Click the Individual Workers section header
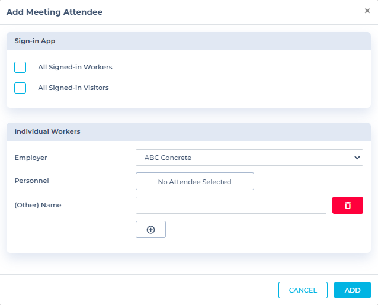Image resolution: width=378 pixels, height=305 pixels. pos(47,131)
